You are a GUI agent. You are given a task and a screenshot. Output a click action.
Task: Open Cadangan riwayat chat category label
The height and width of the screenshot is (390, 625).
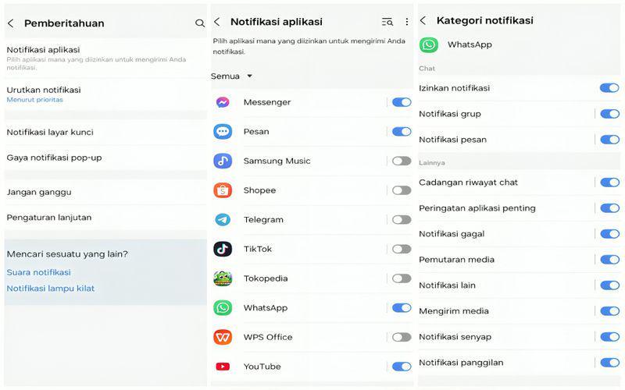pos(468,183)
